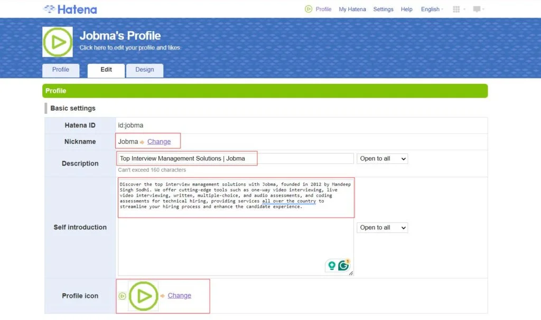
Task: Click the small profile icon thumbnail
Action: (122, 296)
